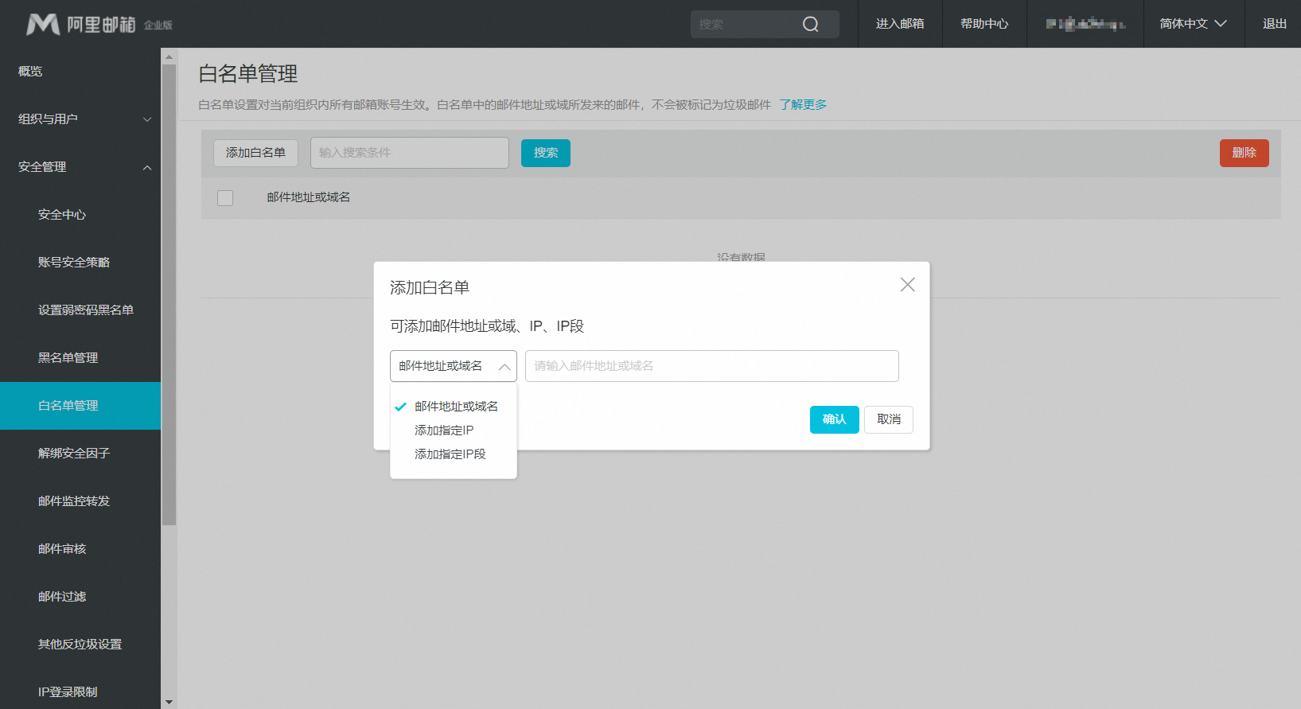Choose 添加指定IP from dropdown list
Image resolution: width=1301 pixels, height=709 pixels.
[444, 430]
